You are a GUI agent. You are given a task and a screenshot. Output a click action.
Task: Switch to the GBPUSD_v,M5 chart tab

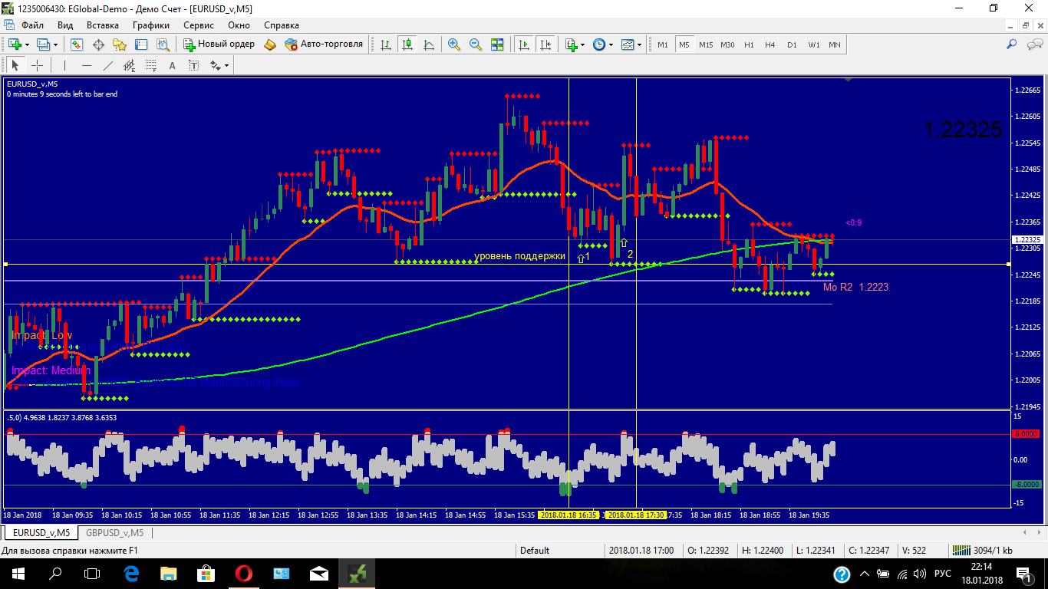point(115,532)
